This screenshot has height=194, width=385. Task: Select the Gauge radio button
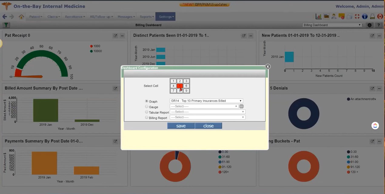click(146, 106)
